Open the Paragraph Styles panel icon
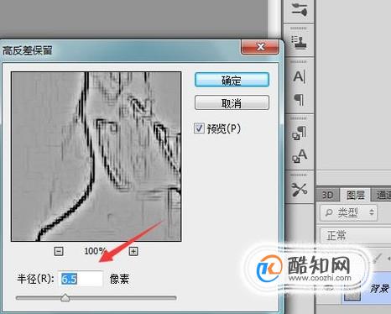391x314 pixels. click(299, 133)
